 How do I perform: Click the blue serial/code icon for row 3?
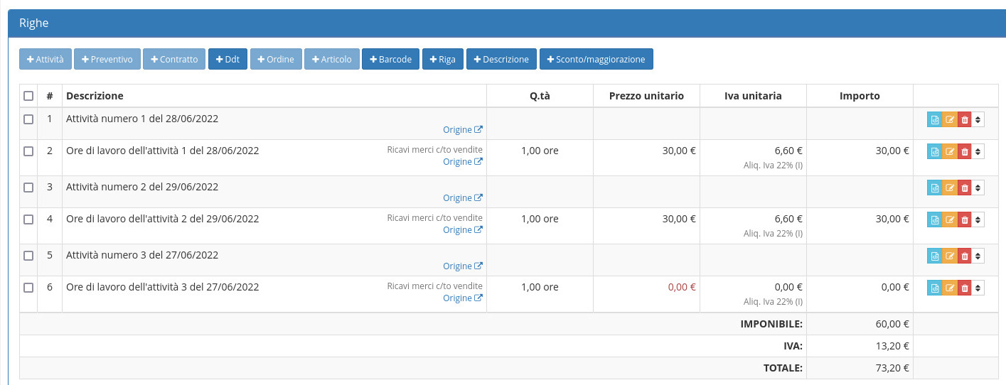tap(935, 188)
